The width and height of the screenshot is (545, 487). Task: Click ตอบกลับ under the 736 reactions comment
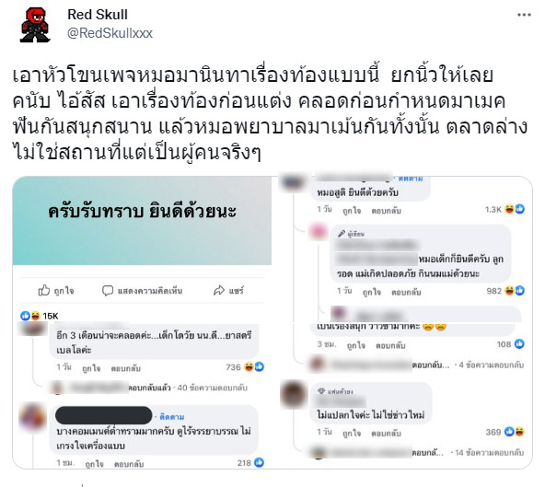[x=126, y=368]
